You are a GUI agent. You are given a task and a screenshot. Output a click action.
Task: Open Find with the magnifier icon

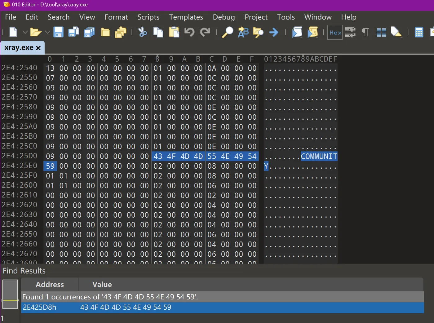pos(227,32)
